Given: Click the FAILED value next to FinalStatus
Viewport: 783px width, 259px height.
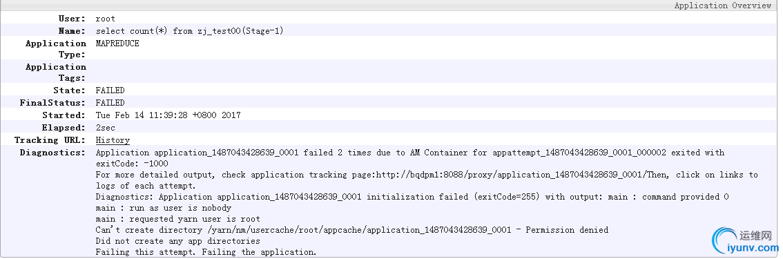Looking at the screenshot, I should [x=110, y=103].
